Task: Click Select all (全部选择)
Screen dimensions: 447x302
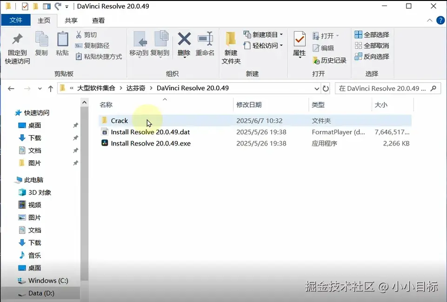Action: coord(372,35)
